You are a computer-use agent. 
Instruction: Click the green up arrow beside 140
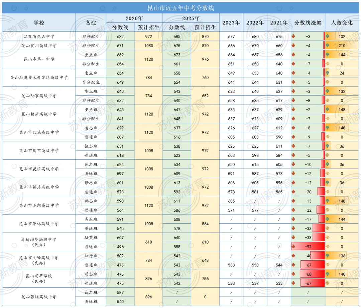(327, 274)
